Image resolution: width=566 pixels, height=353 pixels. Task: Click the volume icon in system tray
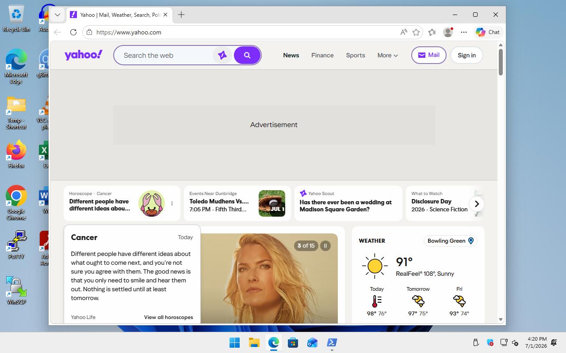[x=515, y=342]
